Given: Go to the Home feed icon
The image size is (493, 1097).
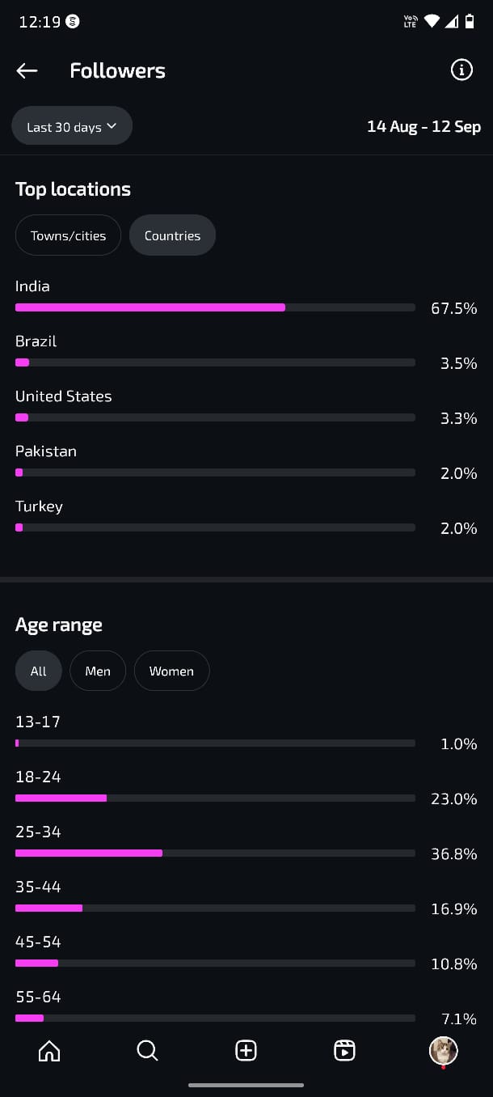Looking at the screenshot, I should point(49,1051).
